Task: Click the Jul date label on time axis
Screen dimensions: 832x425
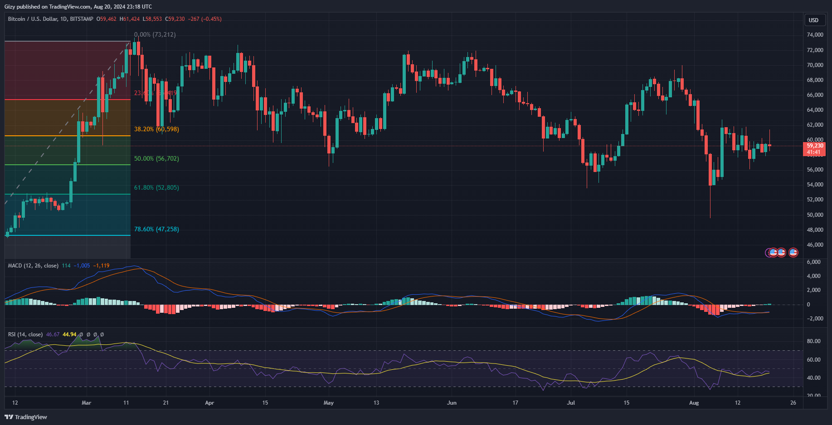Action: point(571,403)
